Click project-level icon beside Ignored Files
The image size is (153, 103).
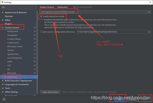coord(35,54)
